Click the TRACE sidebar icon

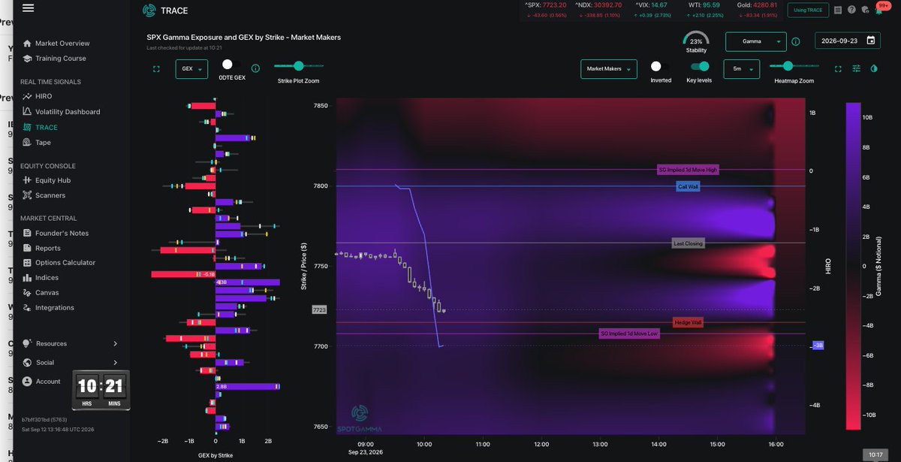(x=28, y=127)
